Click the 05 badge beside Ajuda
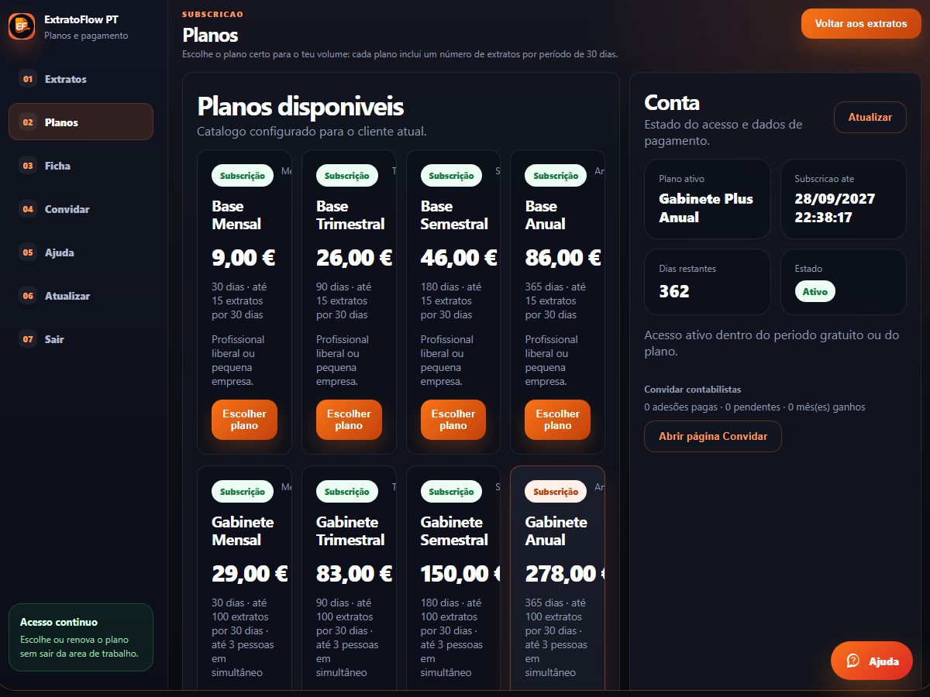 pos(28,252)
